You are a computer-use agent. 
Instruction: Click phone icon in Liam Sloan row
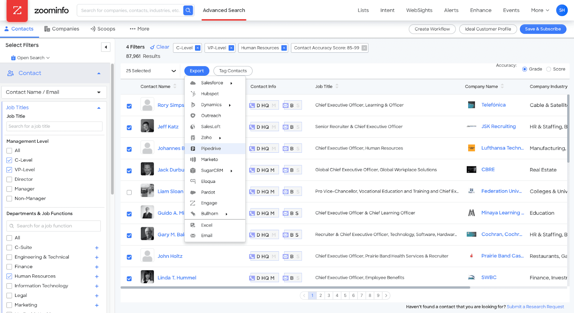tap(252, 192)
